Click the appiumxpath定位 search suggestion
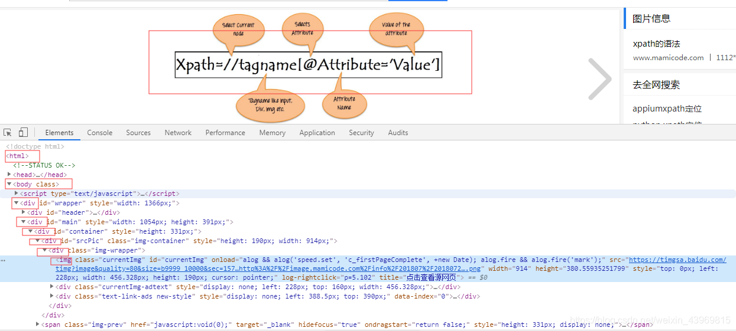Image resolution: width=736 pixels, height=331 pixels. (667, 109)
